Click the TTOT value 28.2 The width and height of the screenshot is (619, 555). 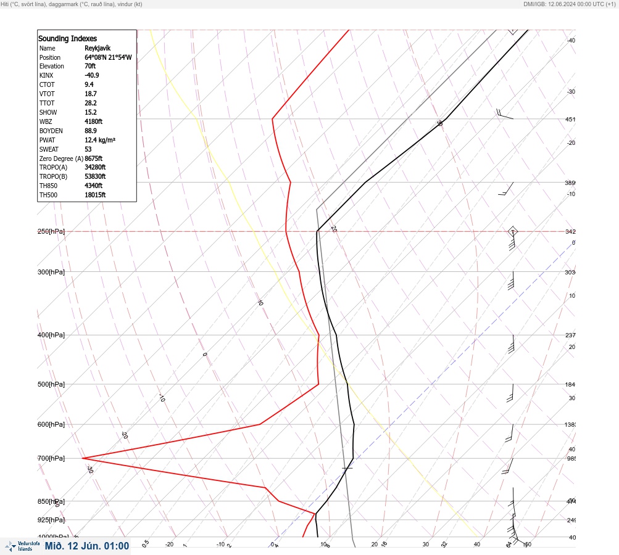[91, 103]
